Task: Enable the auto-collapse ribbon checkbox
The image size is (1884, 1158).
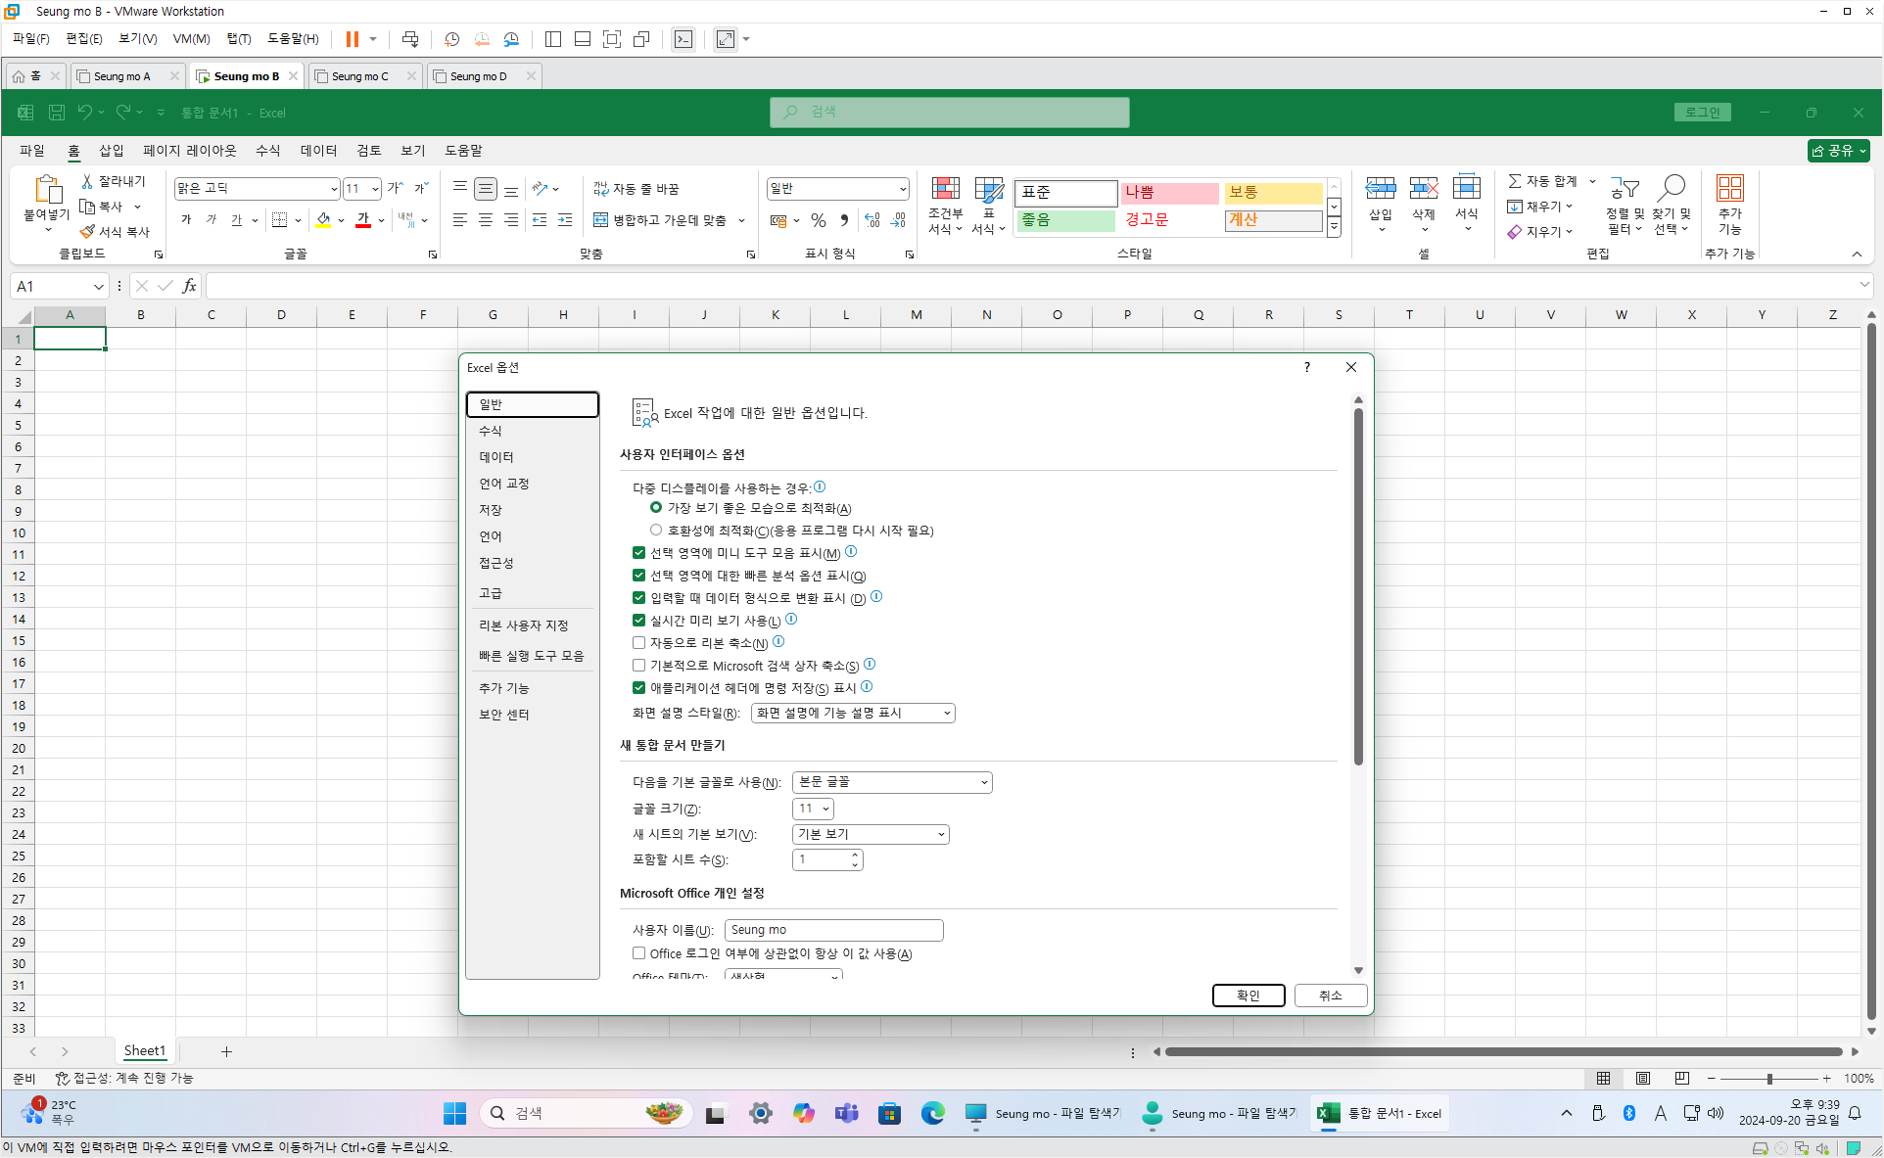Action: pyautogui.click(x=638, y=643)
